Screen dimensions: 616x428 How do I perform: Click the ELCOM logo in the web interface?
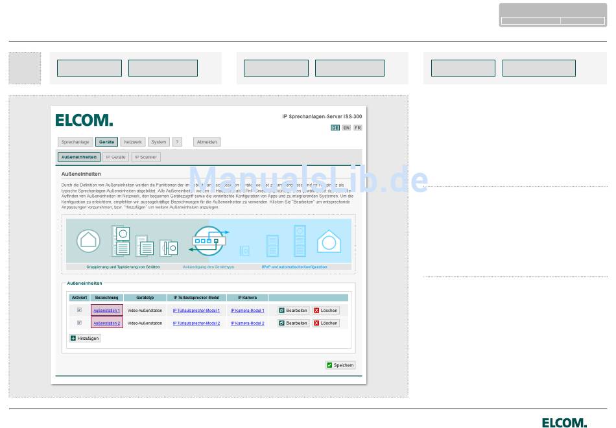pyautogui.click(x=84, y=120)
